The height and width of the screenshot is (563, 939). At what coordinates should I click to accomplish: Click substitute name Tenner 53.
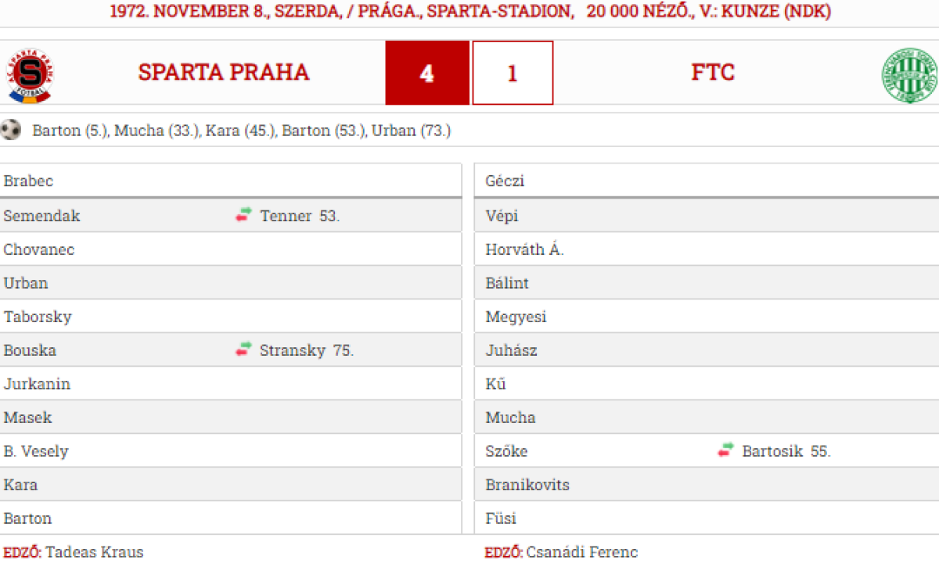[300, 216]
